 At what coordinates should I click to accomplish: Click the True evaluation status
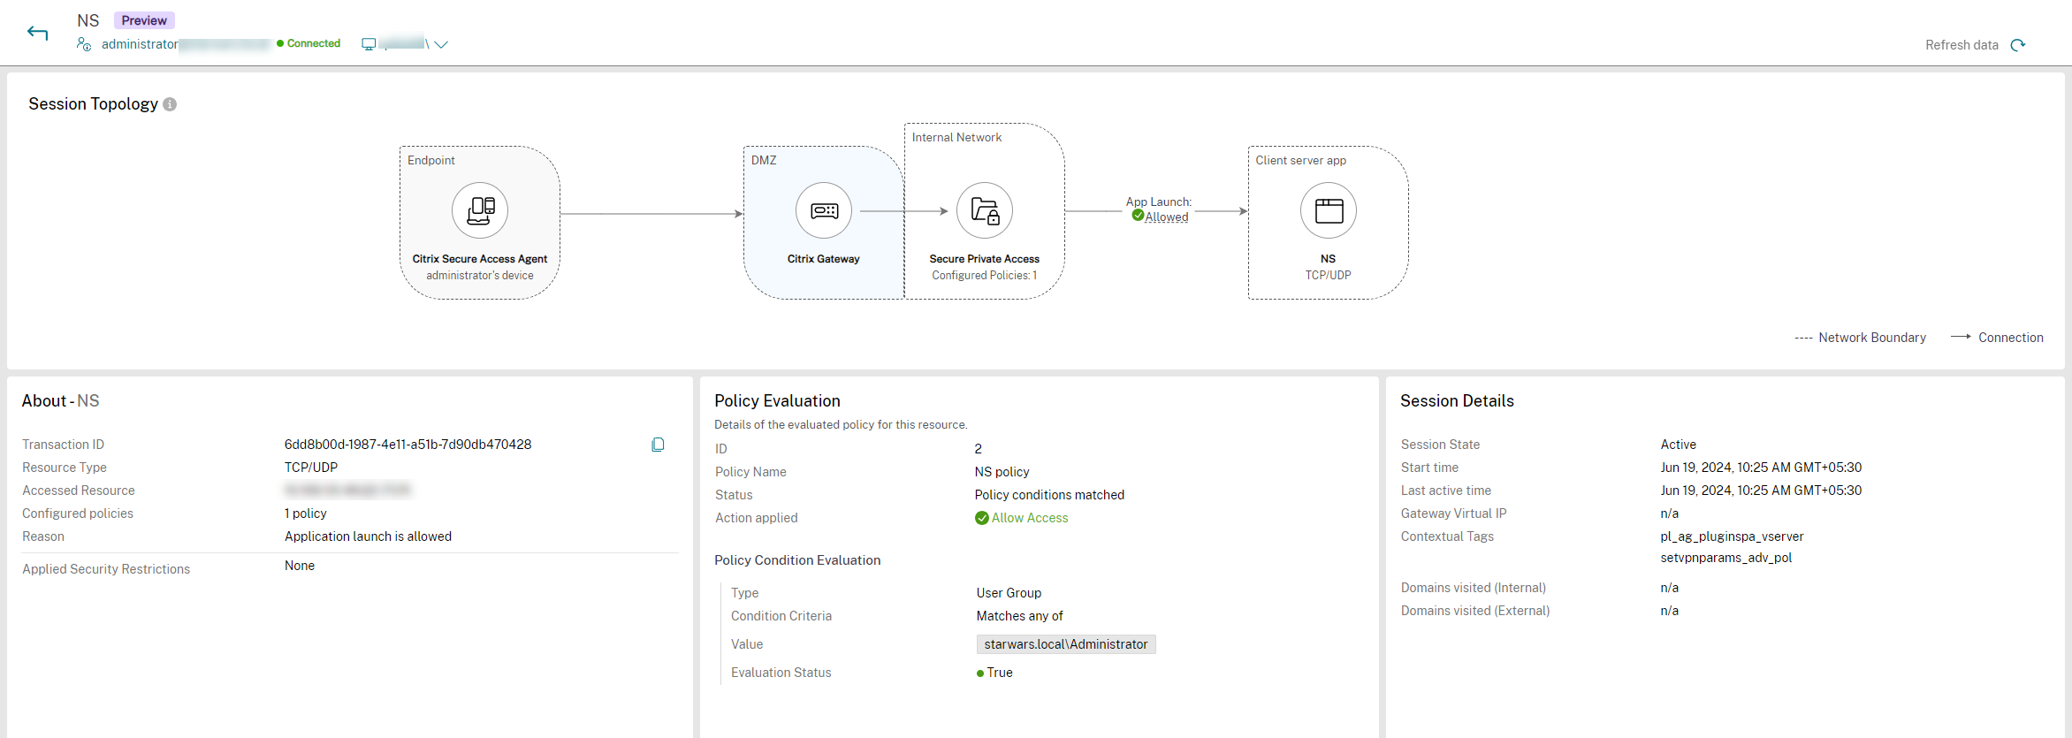click(999, 673)
